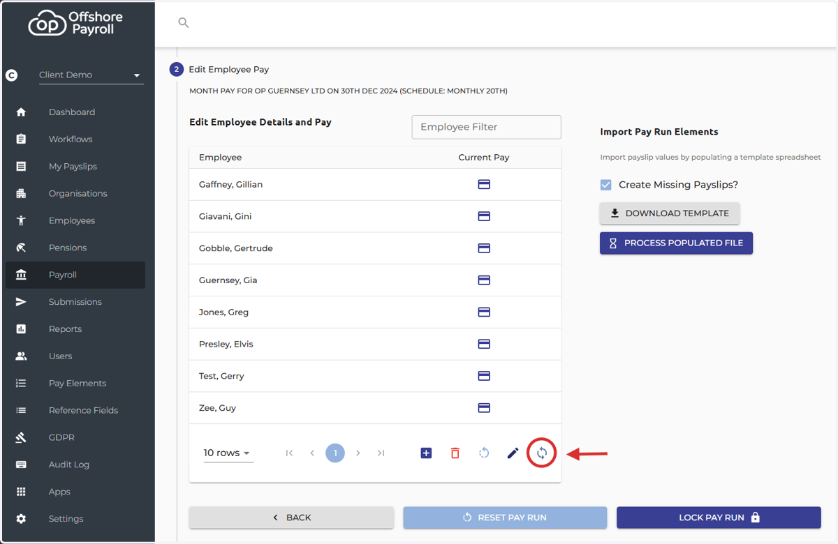Screen dimensions: 838x544
Task: Click the Current Pay column header
Action: pos(483,158)
